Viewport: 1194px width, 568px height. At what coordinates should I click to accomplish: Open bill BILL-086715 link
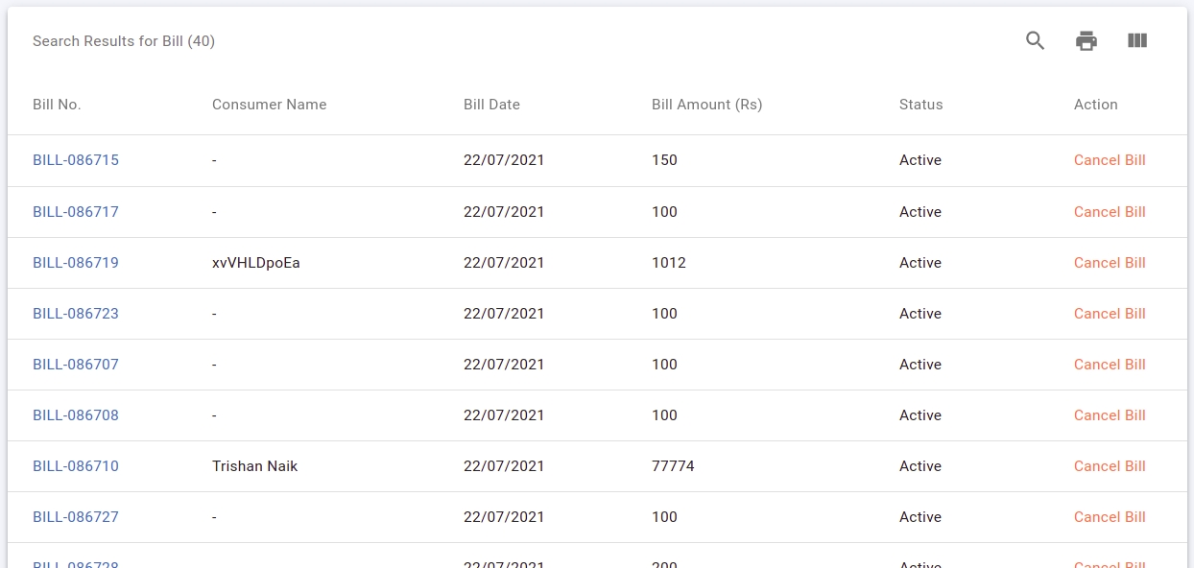point(76,160)
